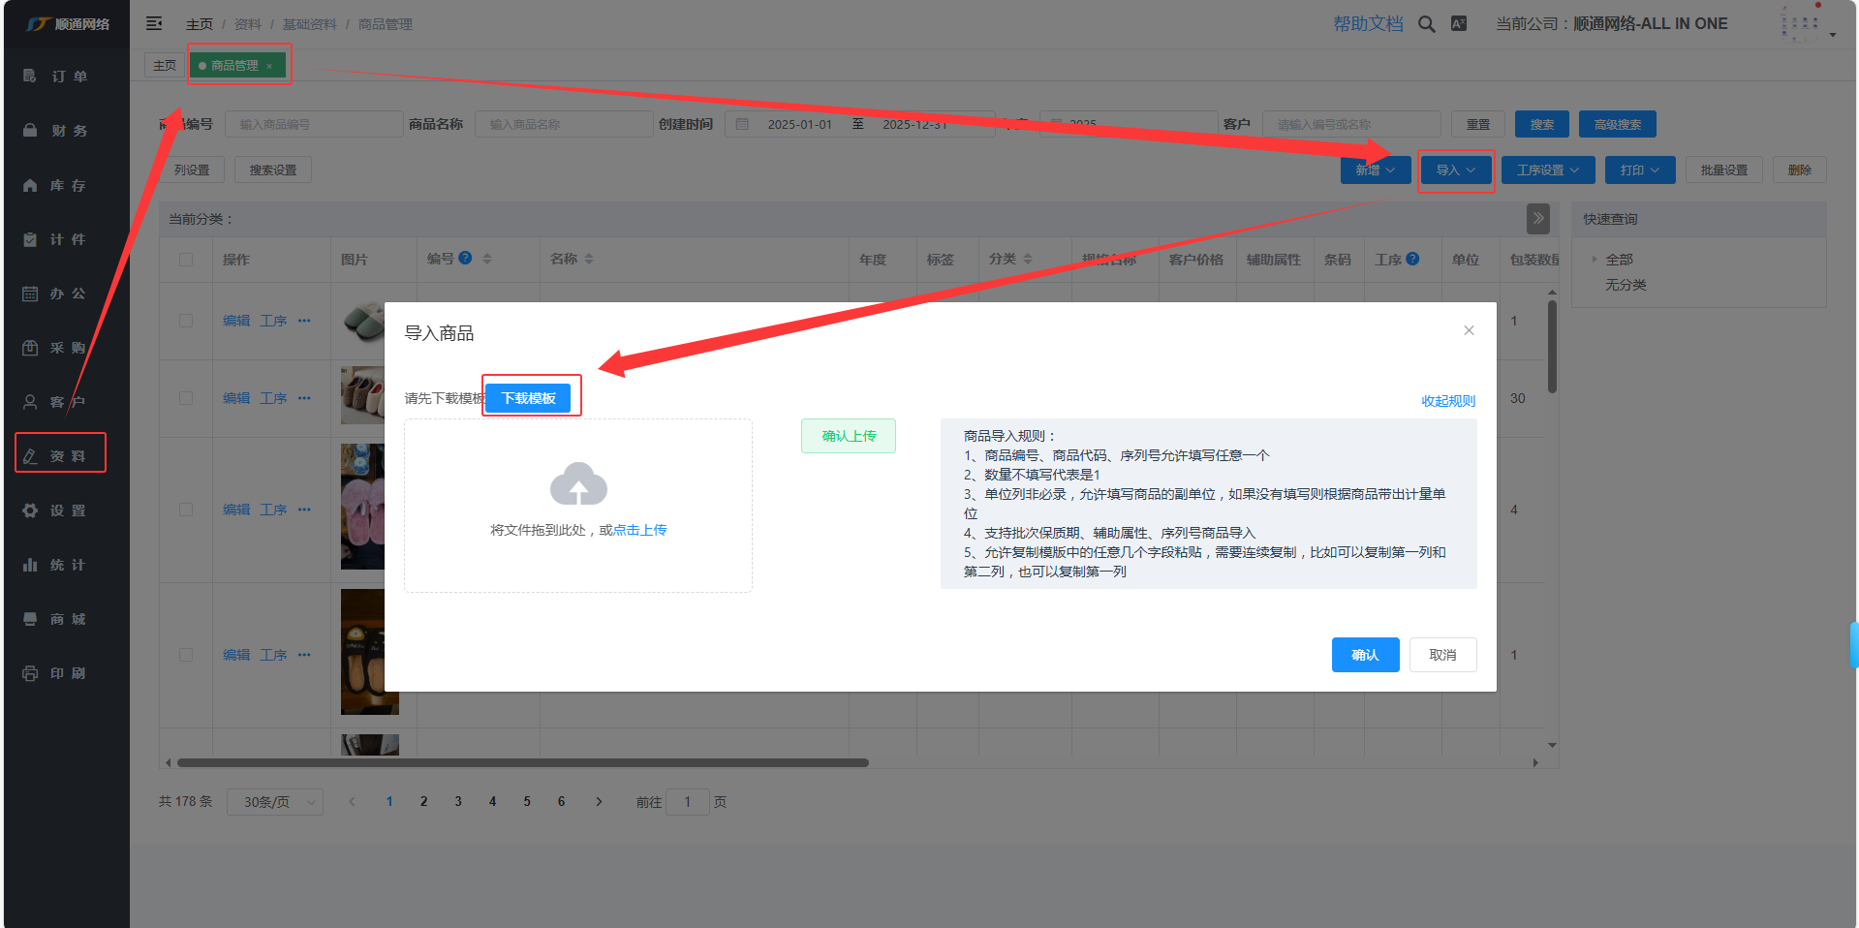1859x928 pixels.
Task: Collapse the quick query panel arrow
Action: [1537, 219]
